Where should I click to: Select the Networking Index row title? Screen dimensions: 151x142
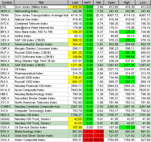[26, 11]
